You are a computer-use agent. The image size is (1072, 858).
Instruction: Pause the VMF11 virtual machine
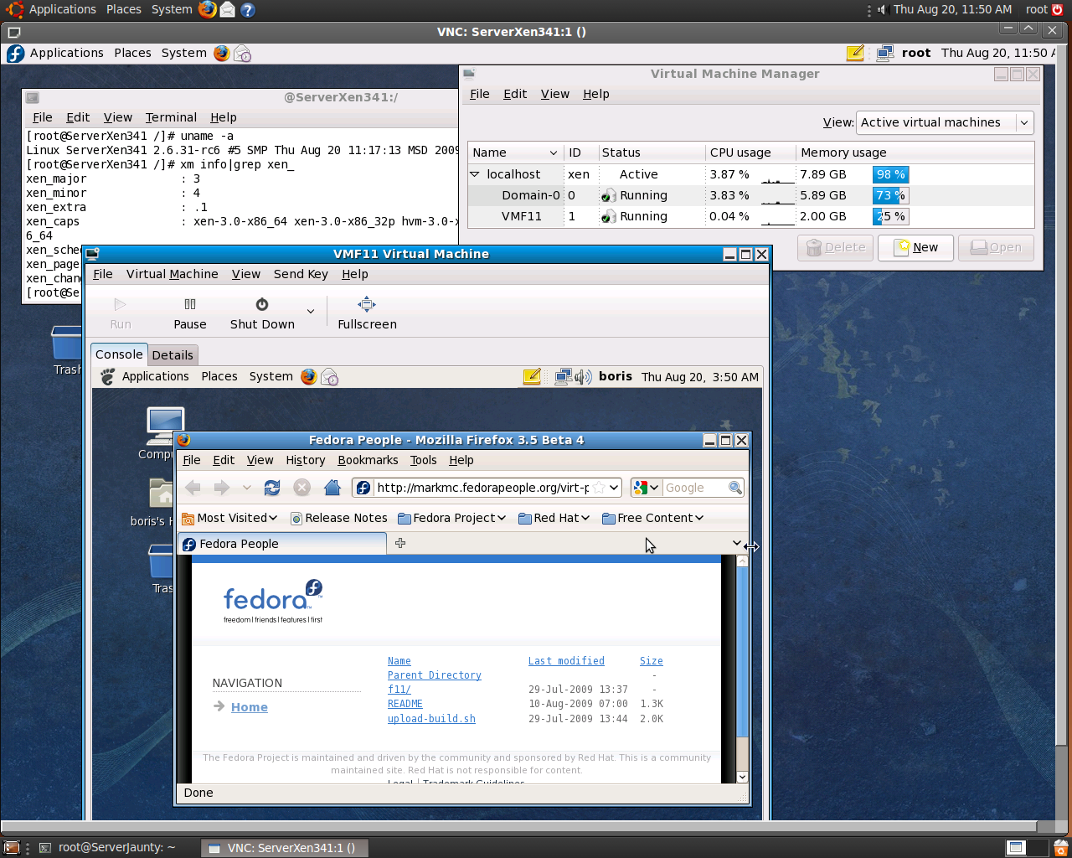coord(190,313)
